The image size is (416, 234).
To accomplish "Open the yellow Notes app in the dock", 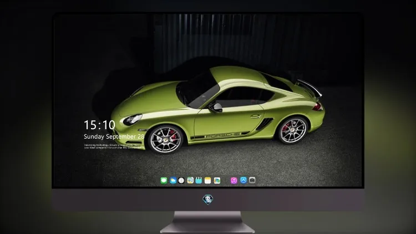I will click(208, 180).
